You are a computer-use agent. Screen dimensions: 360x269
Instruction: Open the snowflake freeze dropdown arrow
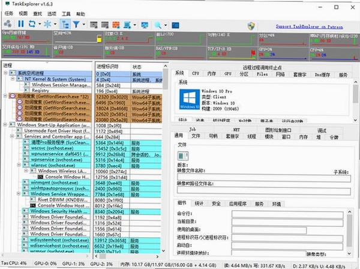tap(55, 24)
